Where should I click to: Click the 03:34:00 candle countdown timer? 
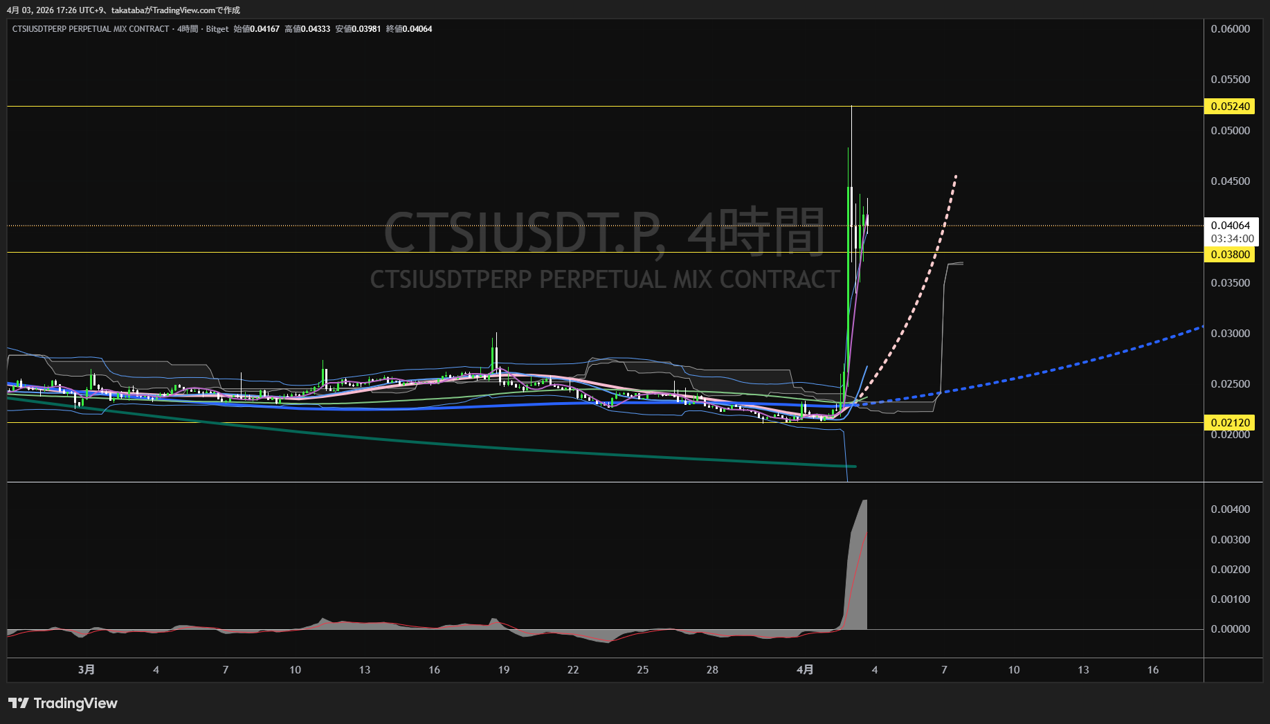coord(1232,239)
